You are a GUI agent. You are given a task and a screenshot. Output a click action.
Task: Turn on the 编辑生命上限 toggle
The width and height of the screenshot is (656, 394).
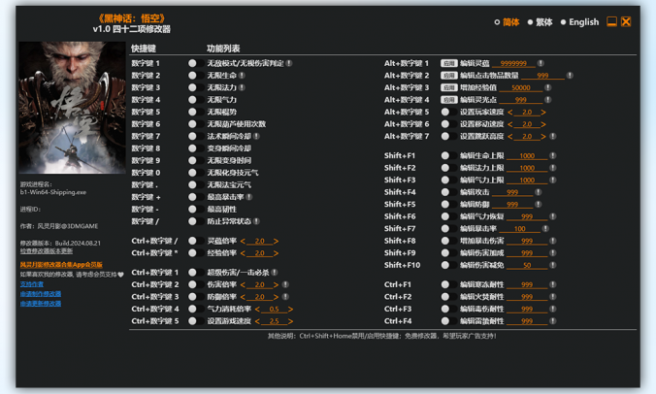click(445, 156)
